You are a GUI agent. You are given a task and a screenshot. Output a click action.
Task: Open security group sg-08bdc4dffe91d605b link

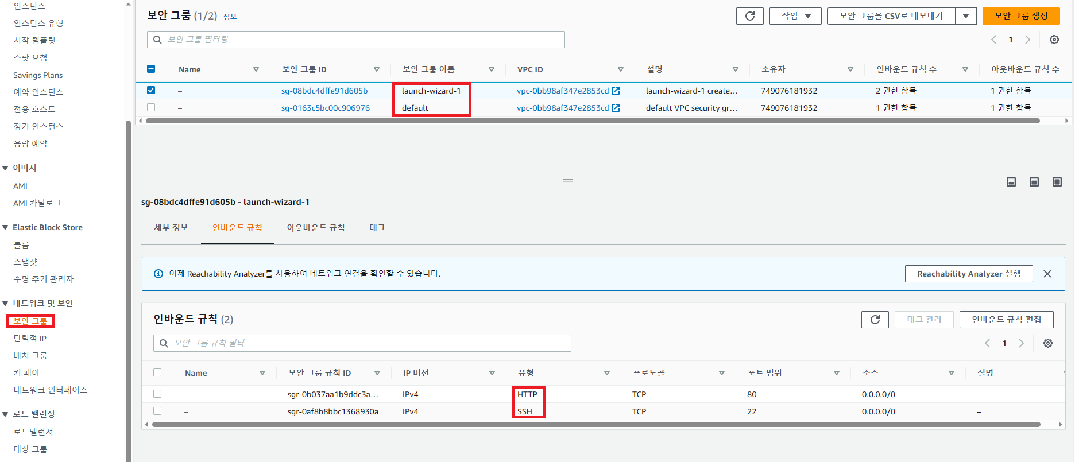point(324,91)
